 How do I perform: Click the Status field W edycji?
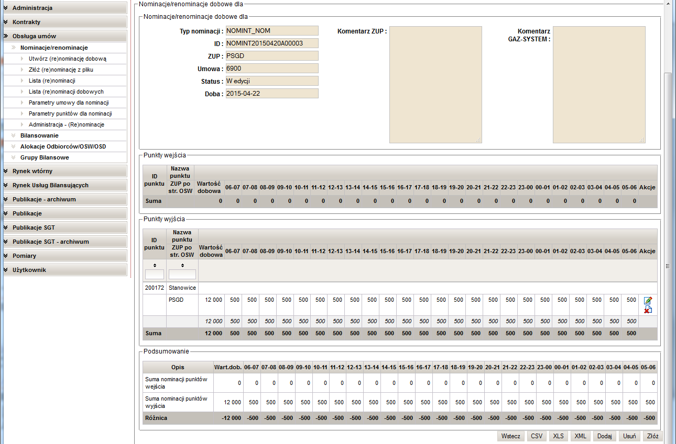272,81
